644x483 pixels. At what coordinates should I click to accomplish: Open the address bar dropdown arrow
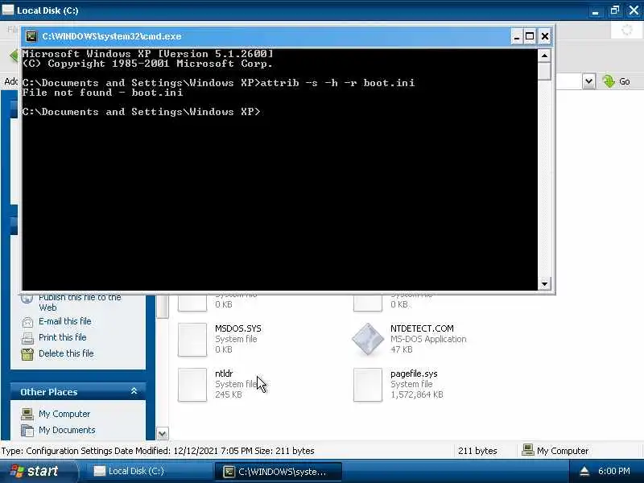(588, 81)
